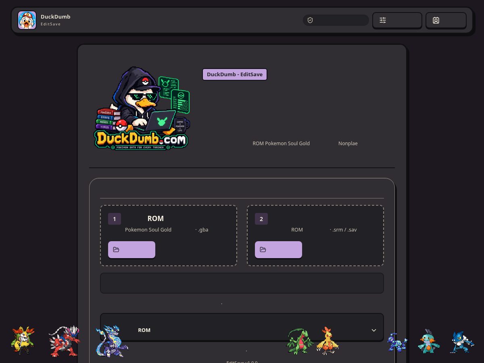Image resolution: width=484 pixels, height=363 pixels.
Task: Click the ROM label in collapsed section
Action: [144, 330]
